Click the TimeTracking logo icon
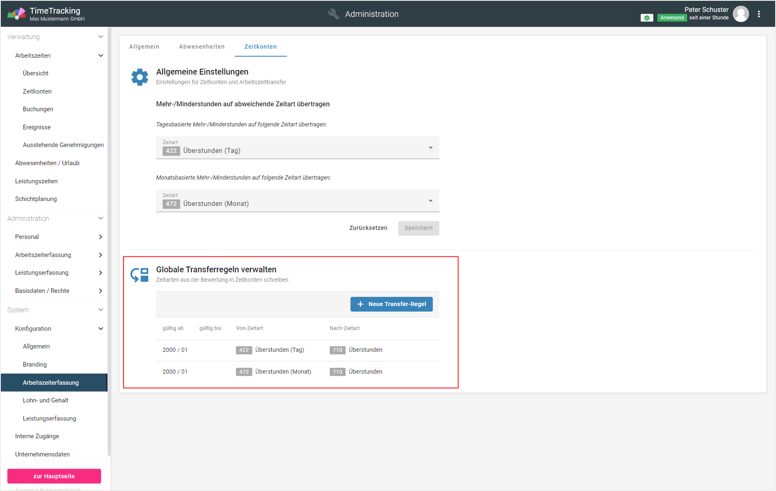776x491 pixels. click(x=16, y=14)
